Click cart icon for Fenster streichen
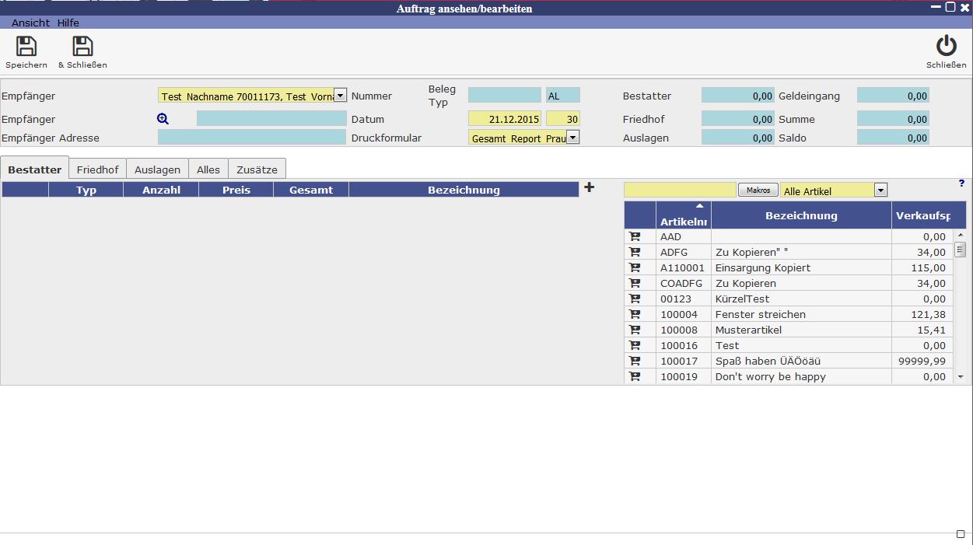Screen dimensions: 973x545 coord(635,314)
